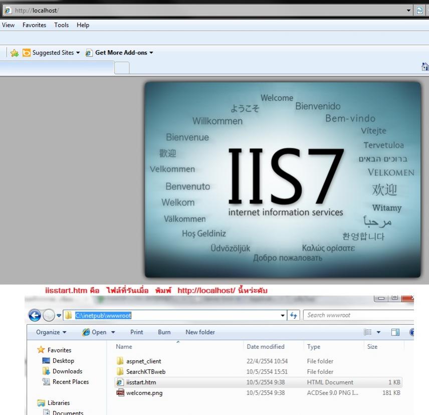
Task: Click the Print button
Action: point(136,332)
